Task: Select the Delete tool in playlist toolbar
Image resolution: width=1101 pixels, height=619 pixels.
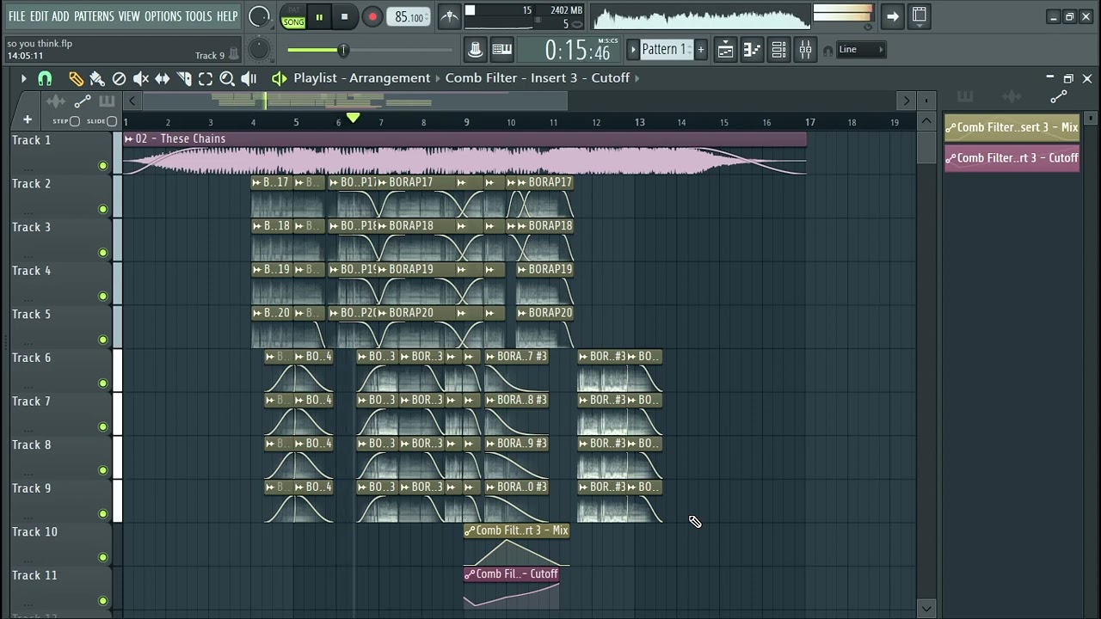Action: tap(119, 79)
